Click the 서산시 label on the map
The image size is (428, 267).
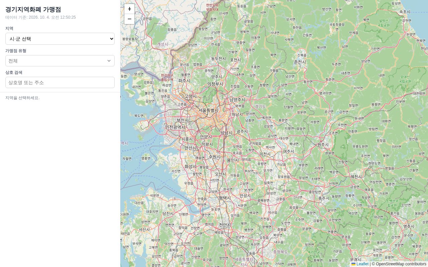tap(144, 230)
